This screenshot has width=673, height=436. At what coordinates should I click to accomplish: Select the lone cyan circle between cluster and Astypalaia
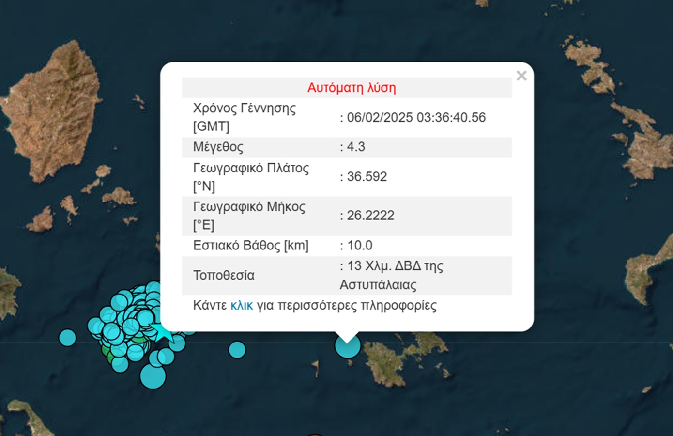[237, 349]
